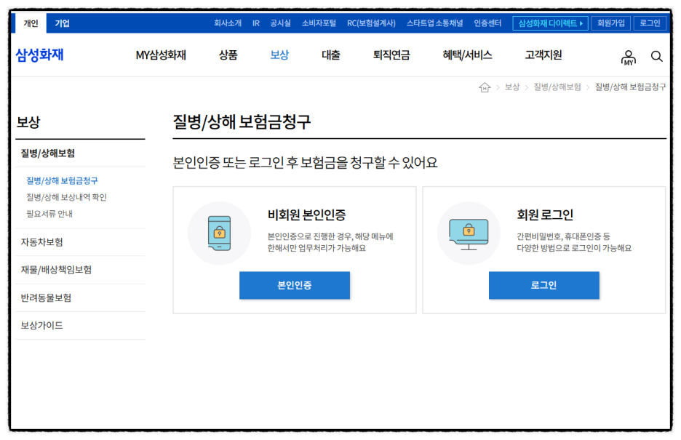Open the MY account person icon
This screenshot has width=681, height=440.
coord(628,57)
